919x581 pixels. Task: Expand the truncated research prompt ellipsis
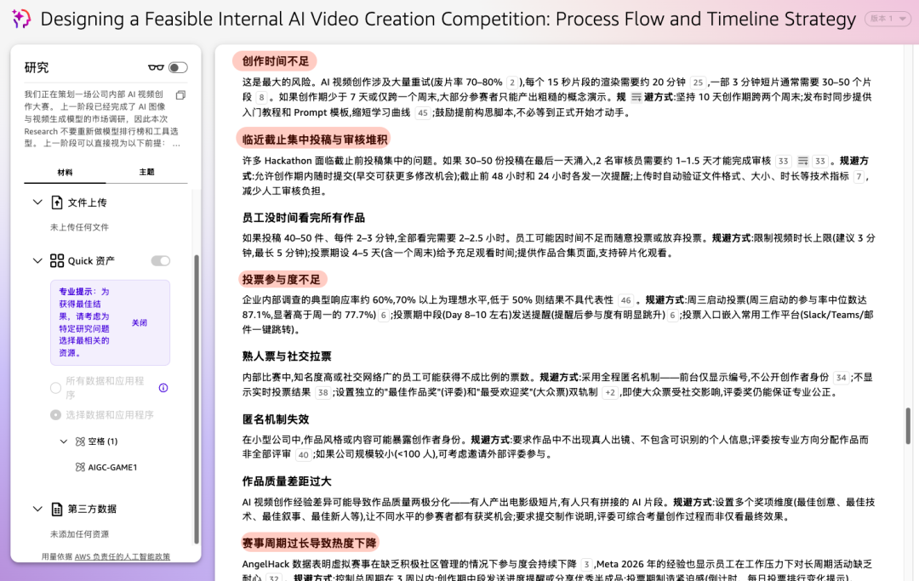(x=176, y=144)
